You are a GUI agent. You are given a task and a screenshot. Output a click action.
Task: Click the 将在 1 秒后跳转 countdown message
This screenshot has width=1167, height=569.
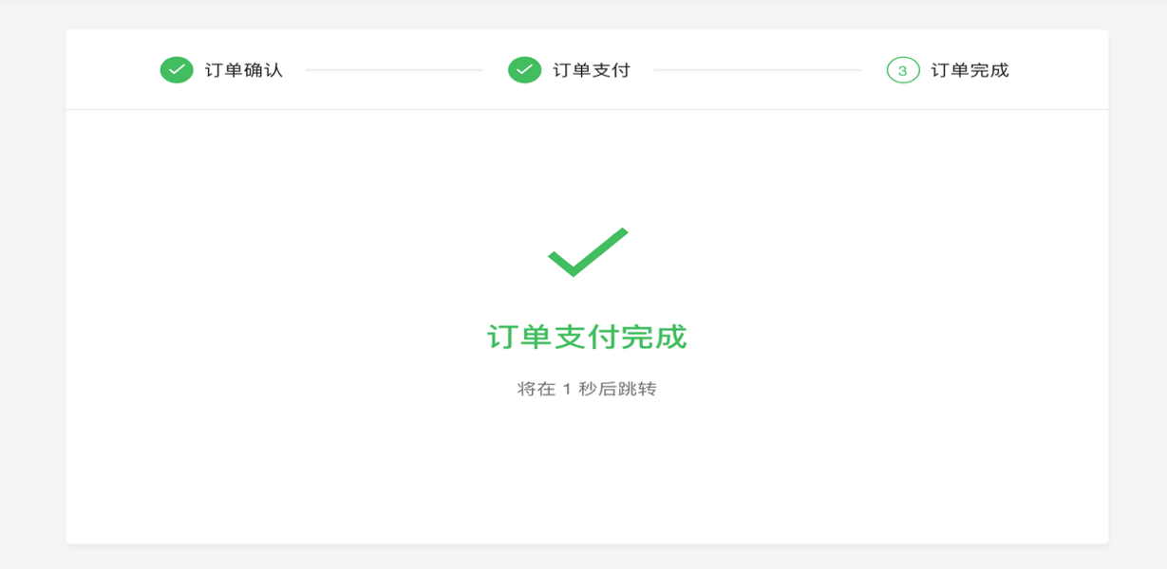point(587,389)
